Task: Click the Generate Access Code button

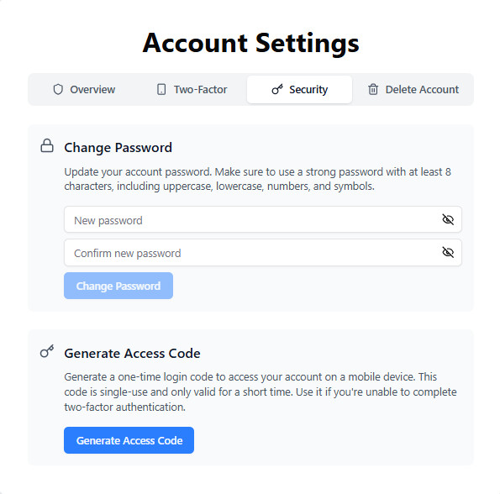Action: tap(129, 440)
